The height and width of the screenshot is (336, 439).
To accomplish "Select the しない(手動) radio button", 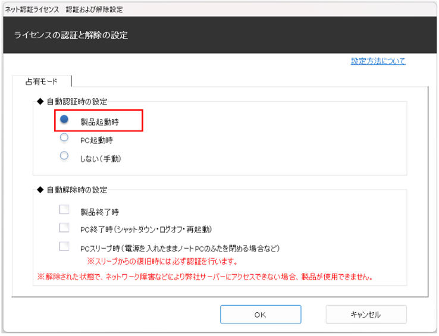I will 64,156.
